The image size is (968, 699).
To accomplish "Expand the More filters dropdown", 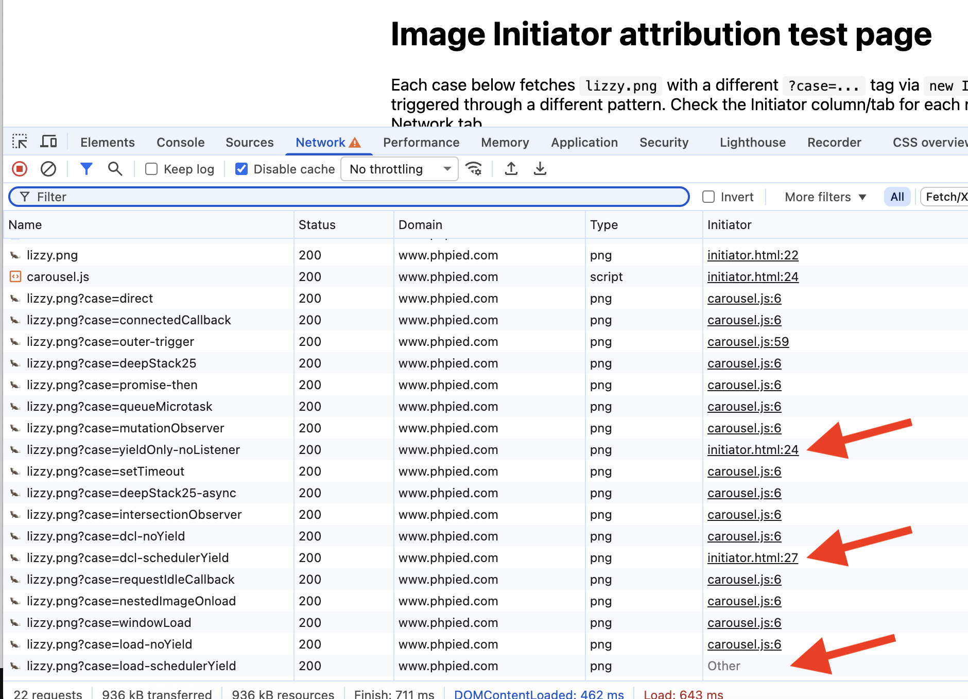I will pyautogui.click(x=825, y=197).
